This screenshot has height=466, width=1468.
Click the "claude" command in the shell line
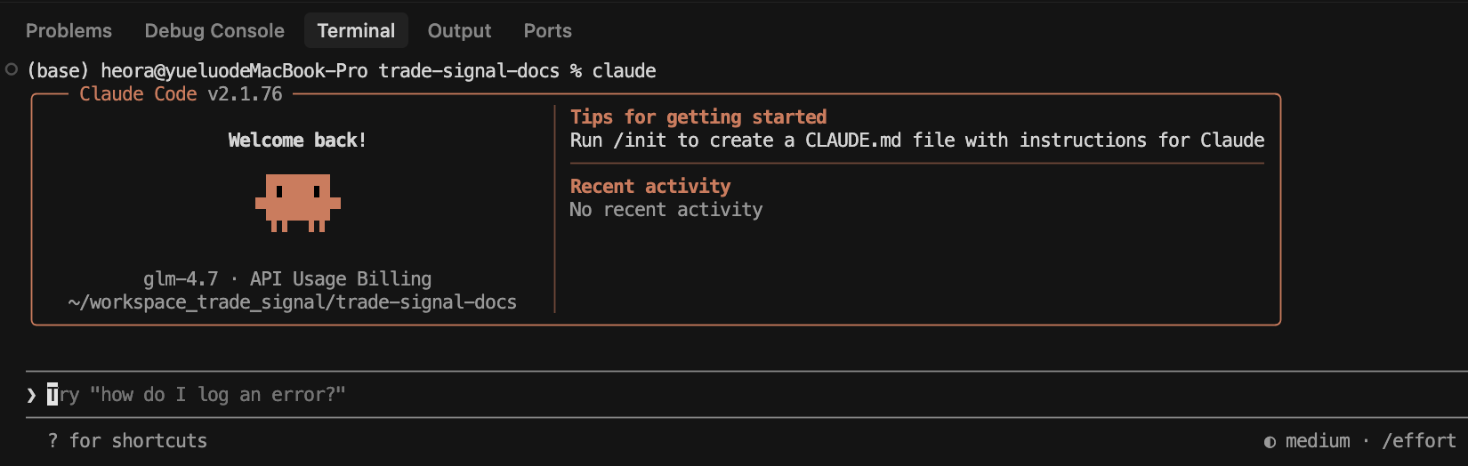pyautogui.click(x=624, y=71)
